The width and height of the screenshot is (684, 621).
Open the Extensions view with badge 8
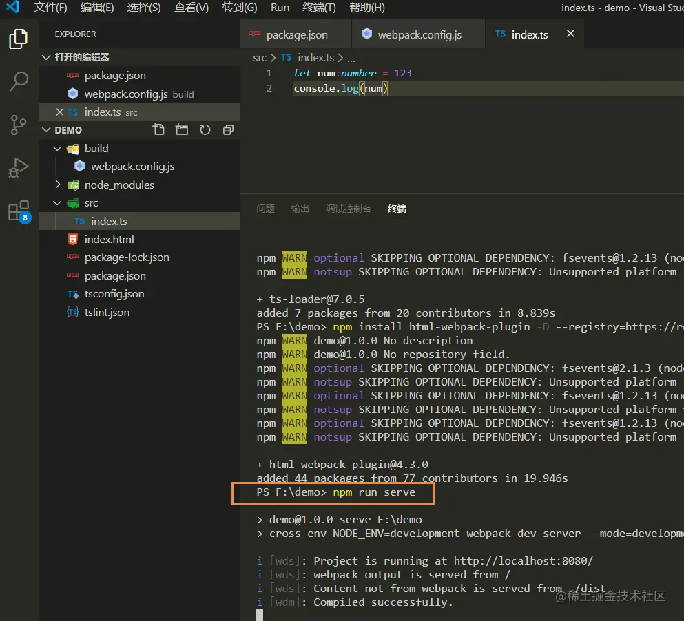tap(19, 211)
